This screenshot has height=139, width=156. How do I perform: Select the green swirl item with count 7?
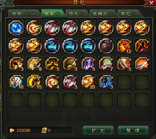pos(106,64)
